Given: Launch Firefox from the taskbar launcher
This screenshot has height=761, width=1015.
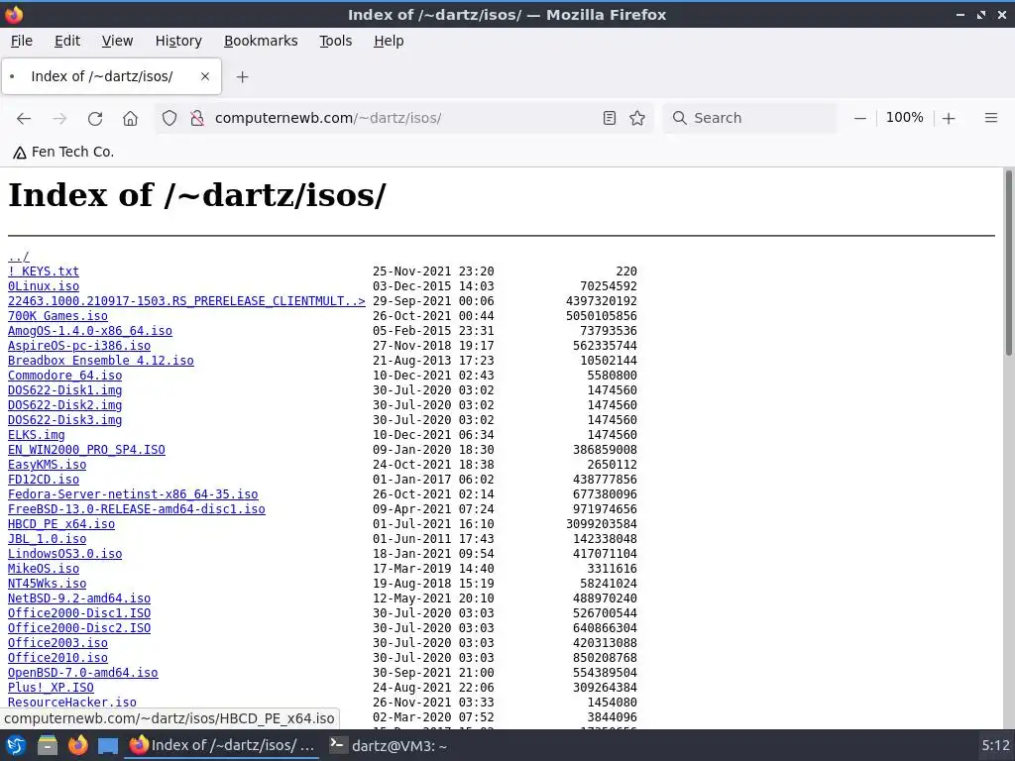Looking at the screenshot, I should (77, 745).
